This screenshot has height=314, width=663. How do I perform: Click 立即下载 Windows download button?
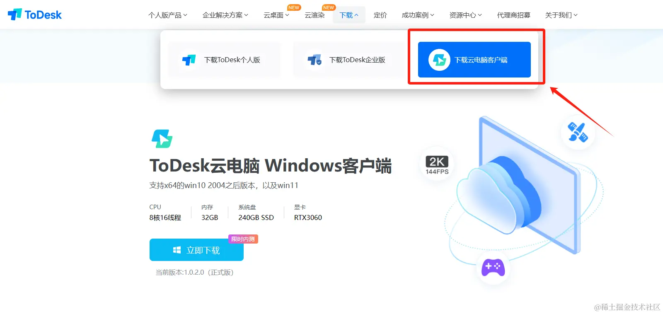coord(196,250)
